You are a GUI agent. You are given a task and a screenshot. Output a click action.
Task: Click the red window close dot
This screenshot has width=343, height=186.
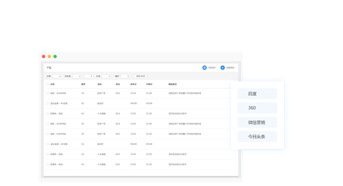coord(44,56)
